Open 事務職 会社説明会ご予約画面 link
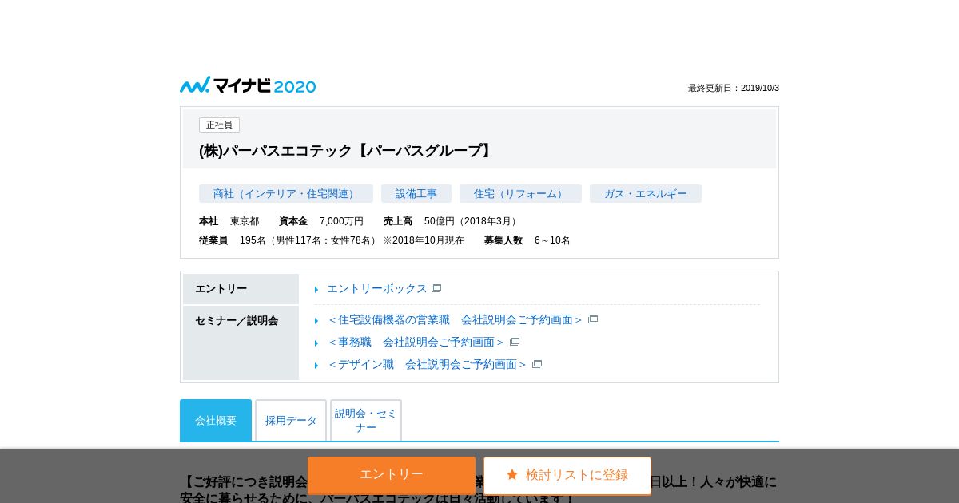The image size is (959, 503). click(x=416, y=342)
